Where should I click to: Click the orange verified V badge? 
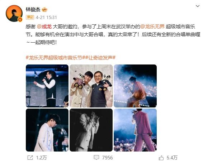tap(20, 19)
